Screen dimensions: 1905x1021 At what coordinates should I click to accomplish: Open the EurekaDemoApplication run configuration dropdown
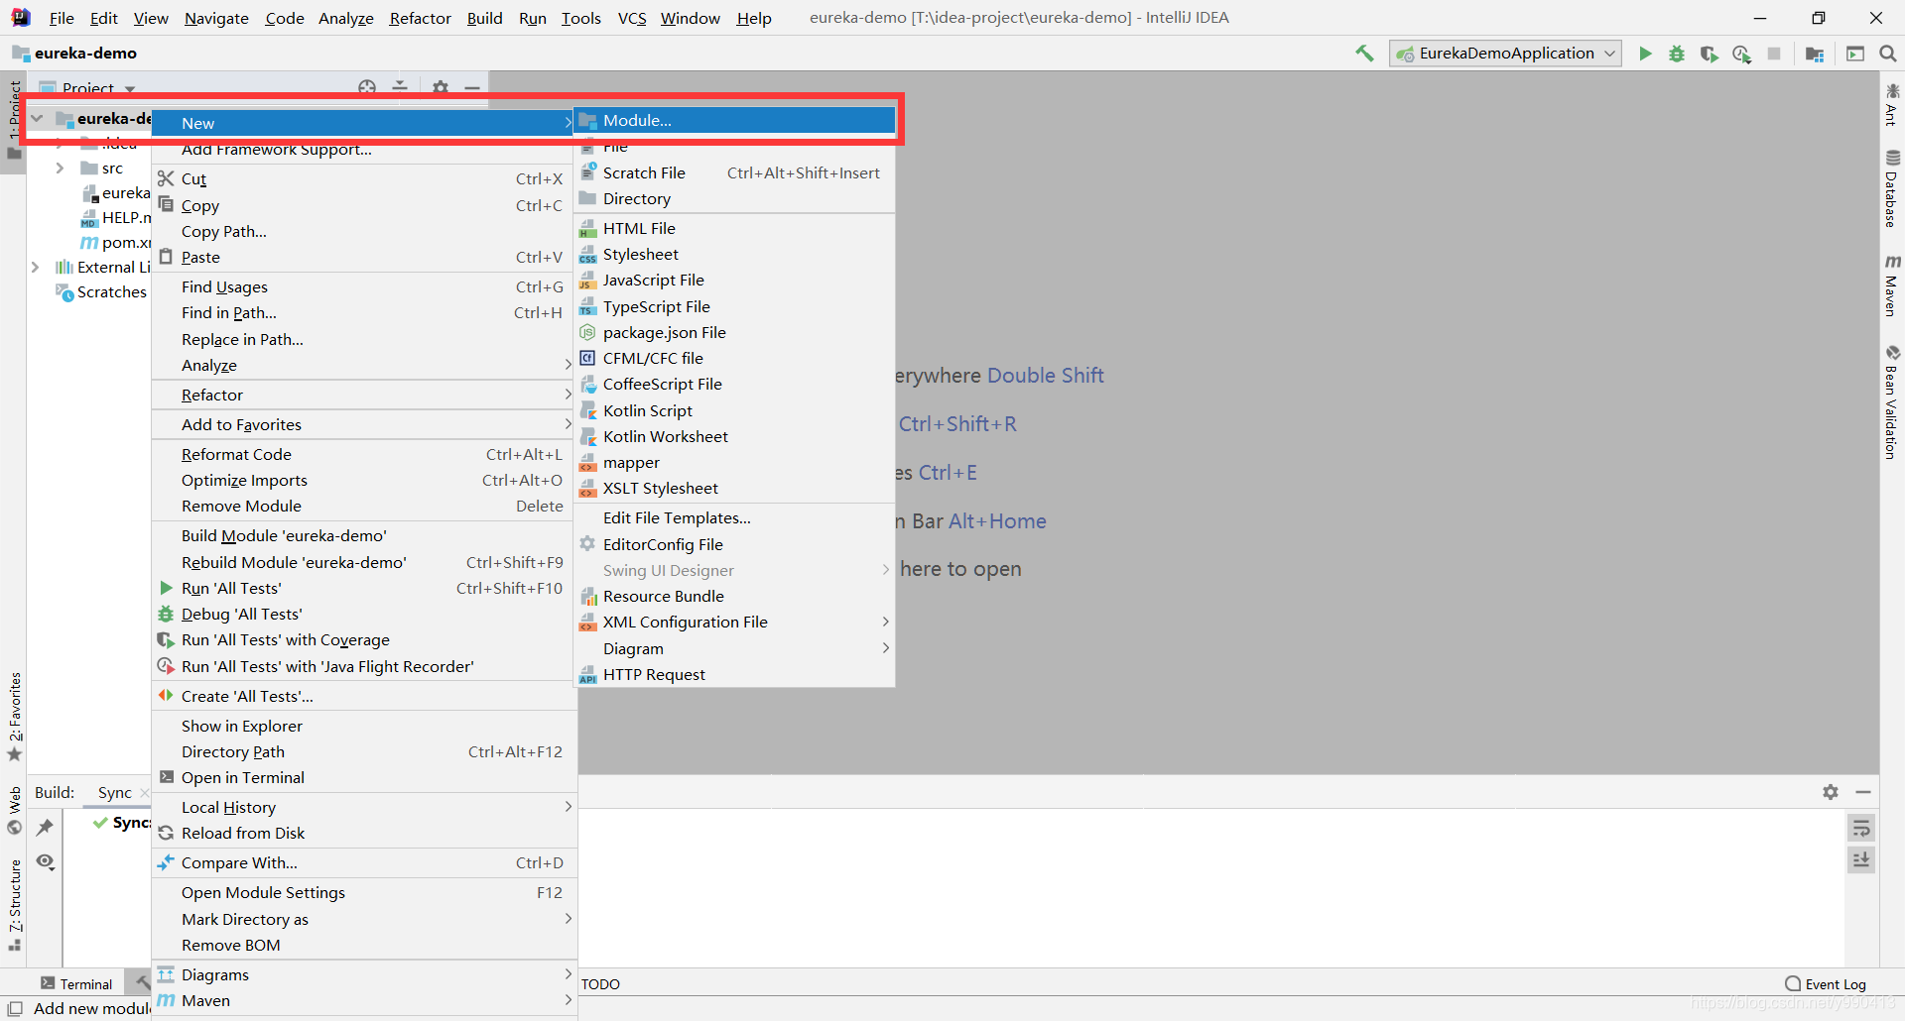tap(1505, 54)
